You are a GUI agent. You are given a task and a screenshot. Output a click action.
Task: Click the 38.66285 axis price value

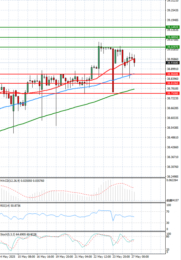pos(173,108)
